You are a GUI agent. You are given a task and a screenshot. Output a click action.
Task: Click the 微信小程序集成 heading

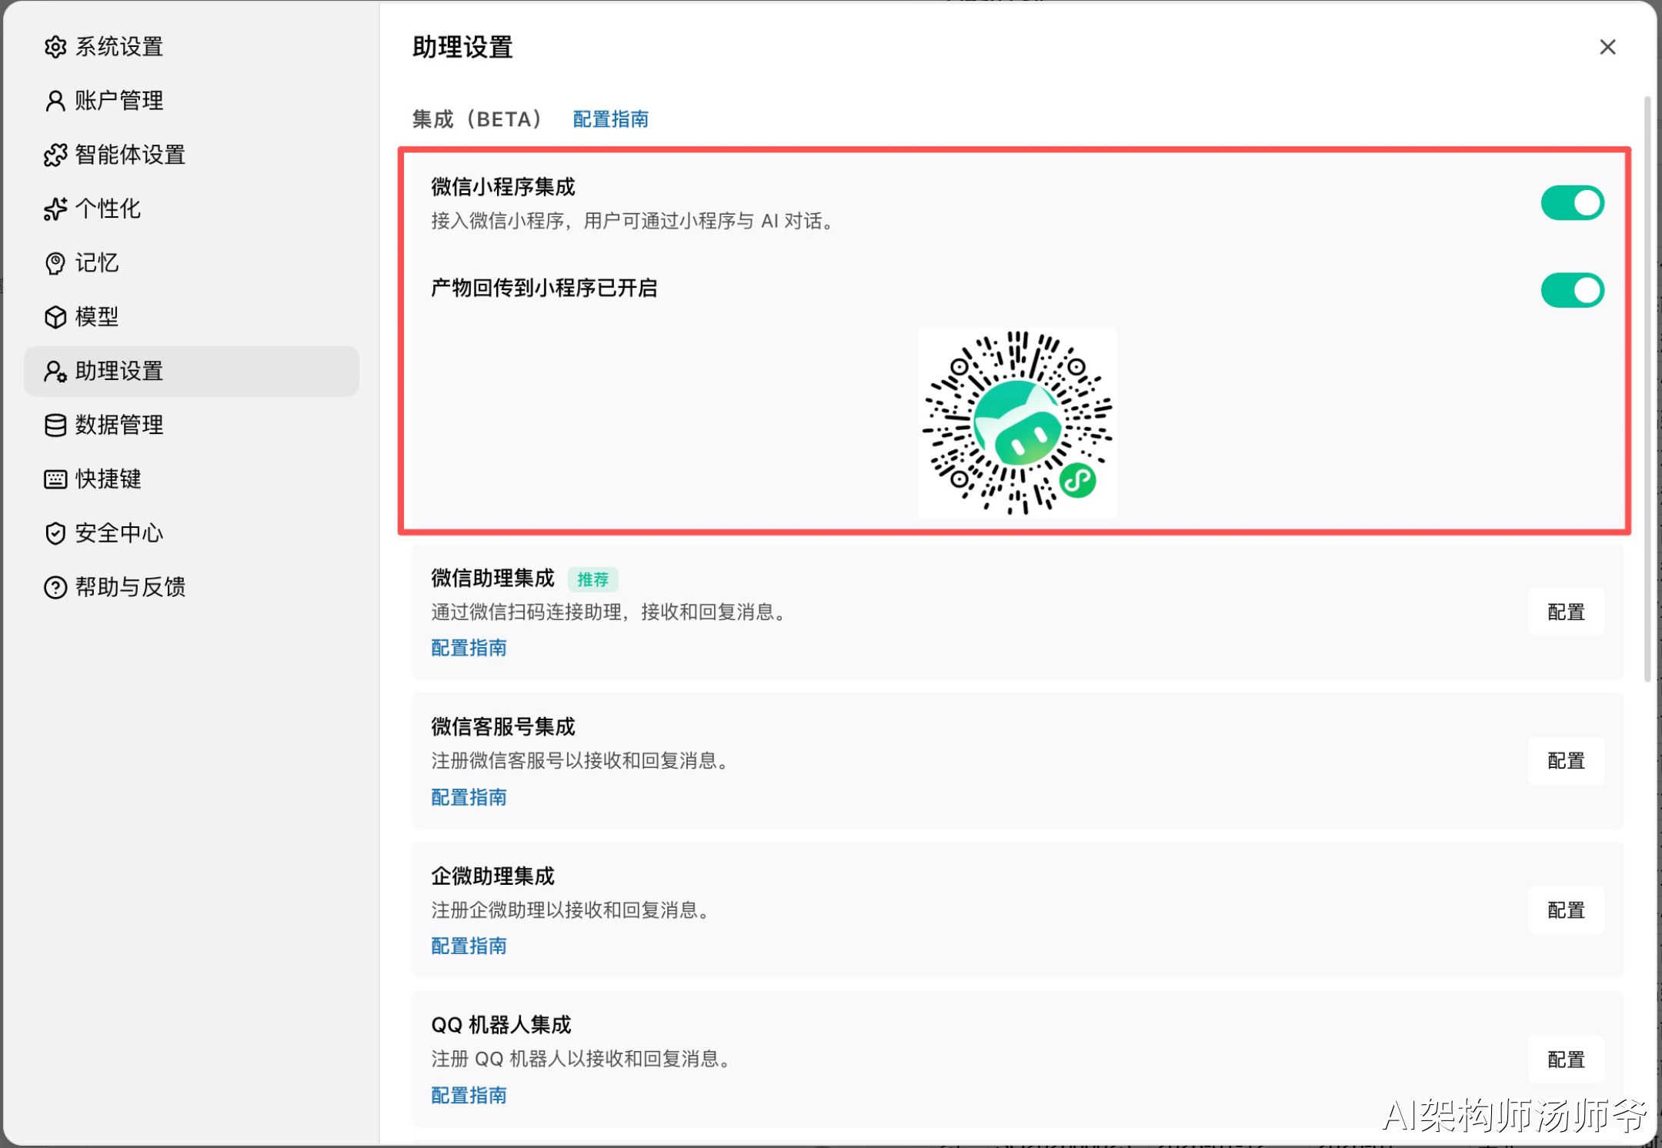point(503,187)
